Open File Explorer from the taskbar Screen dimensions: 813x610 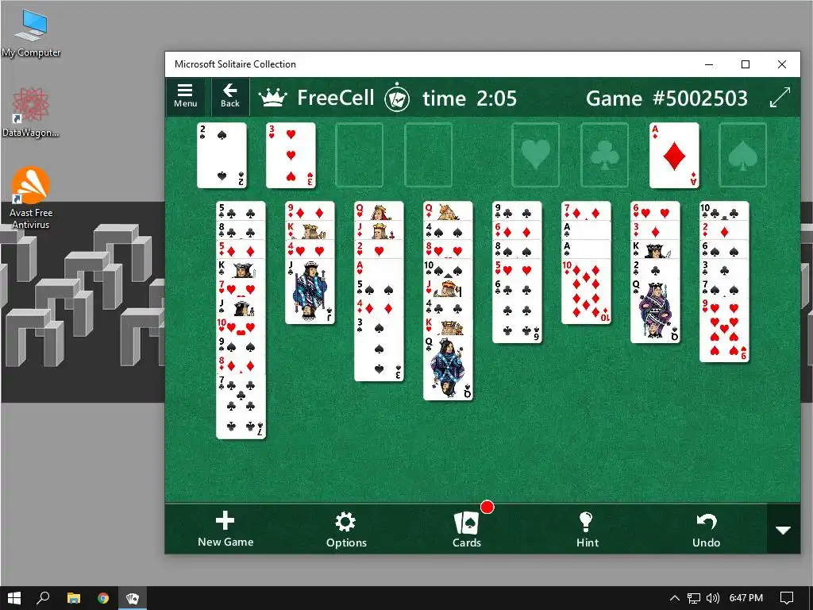[74, 598]
